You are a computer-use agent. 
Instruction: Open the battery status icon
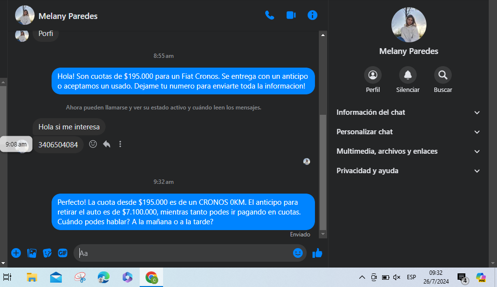point(386,277)
